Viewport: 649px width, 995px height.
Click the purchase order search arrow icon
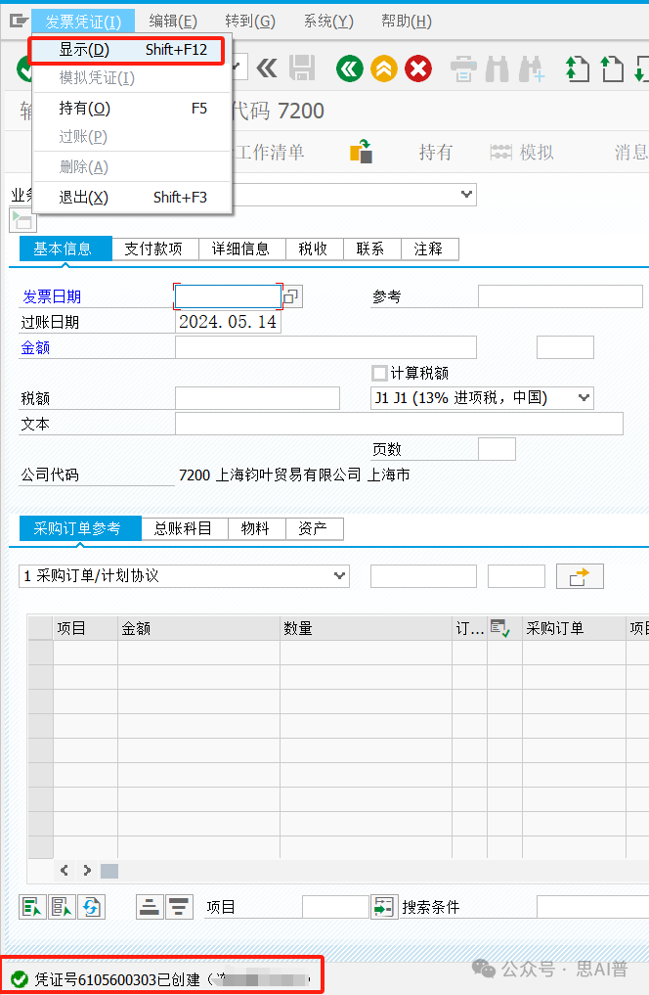pos(580,576)
